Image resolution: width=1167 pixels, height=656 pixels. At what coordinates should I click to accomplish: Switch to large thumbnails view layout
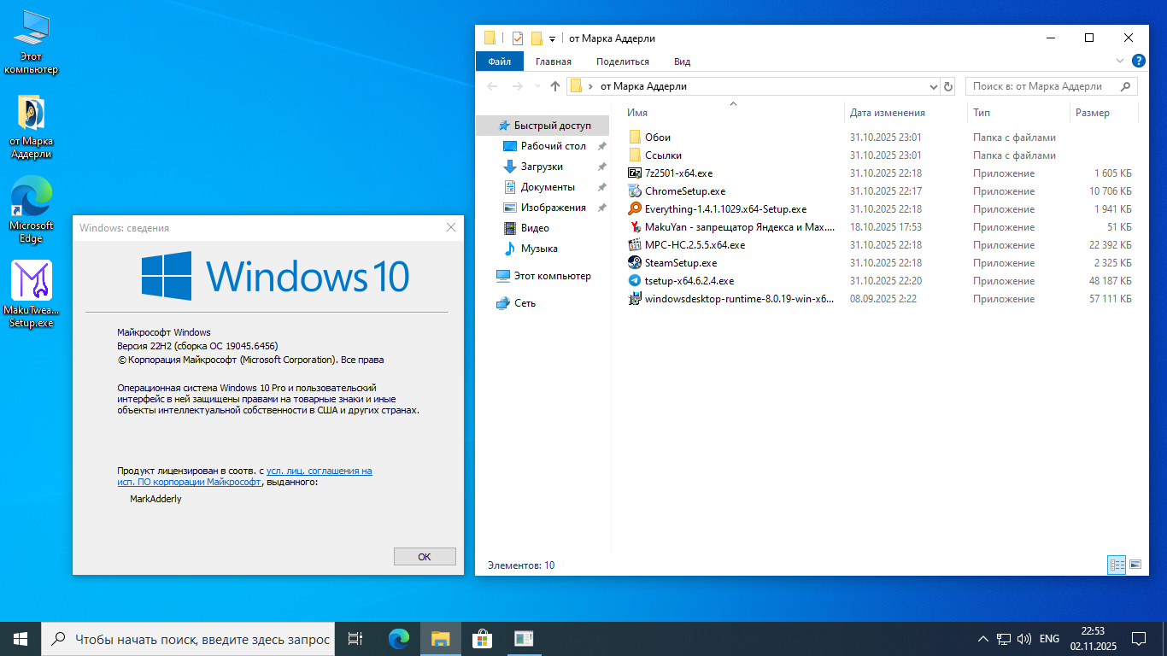click(x=1135, y=565)
